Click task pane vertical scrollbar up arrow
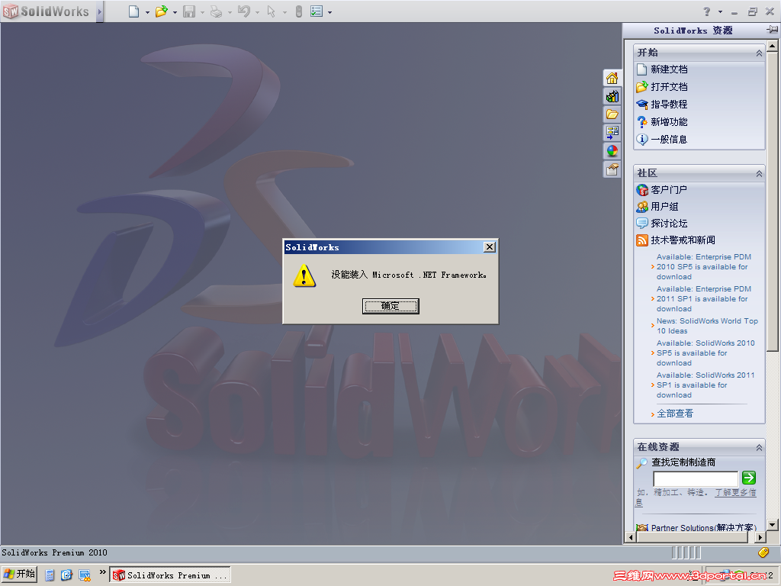781x586 pixels. (x=772, y=46)
